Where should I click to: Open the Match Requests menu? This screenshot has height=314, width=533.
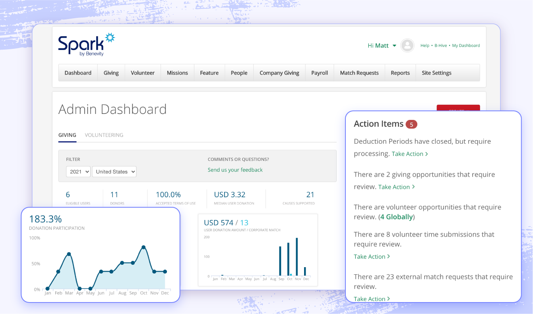[x=359, y=73]
